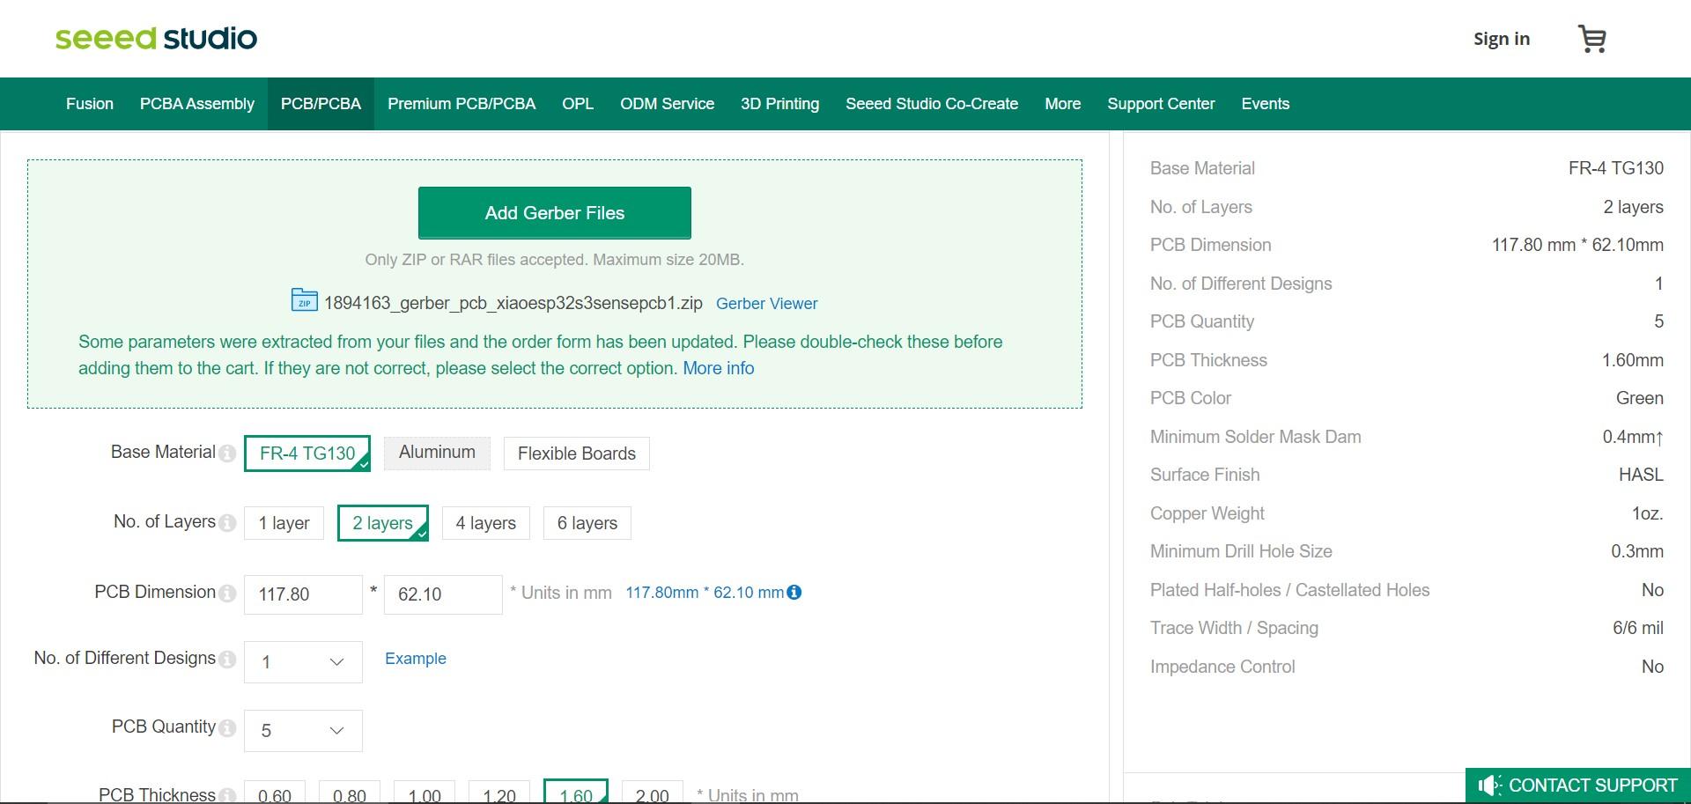Click the blue info icon after 62.10 mm
Image resolution: width=1691 pixels, height=804 pixels.
click(794, 592)
